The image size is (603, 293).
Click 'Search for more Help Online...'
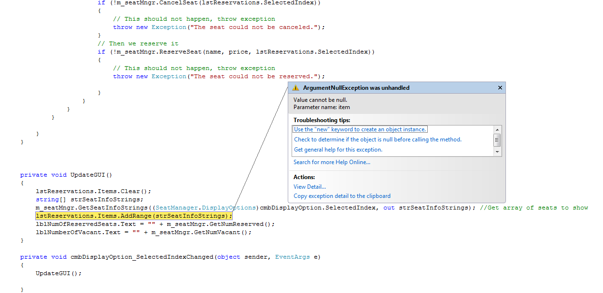point(332,162)
